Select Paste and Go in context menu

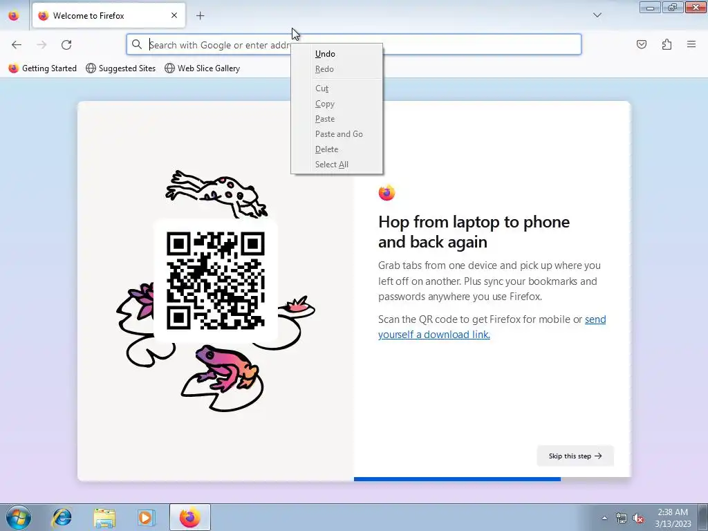pos(337,134)
